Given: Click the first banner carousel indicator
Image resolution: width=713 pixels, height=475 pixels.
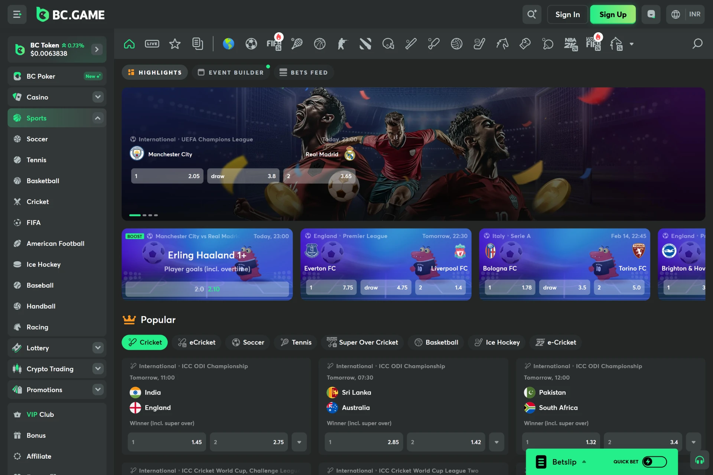Looking at the screenshot, I should 135,215.
